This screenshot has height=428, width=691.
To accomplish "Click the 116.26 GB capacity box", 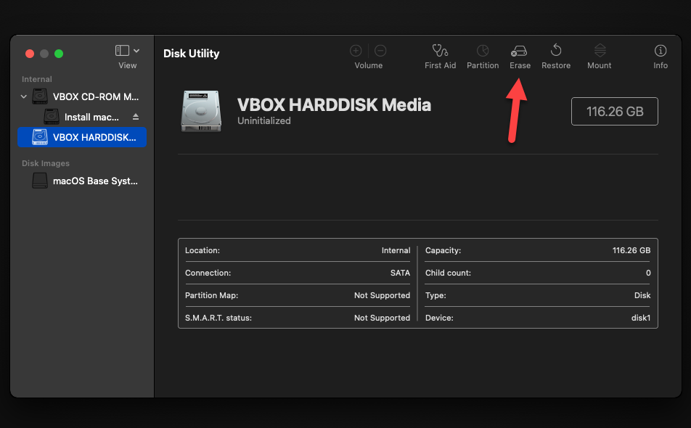I will coord(614,111).
